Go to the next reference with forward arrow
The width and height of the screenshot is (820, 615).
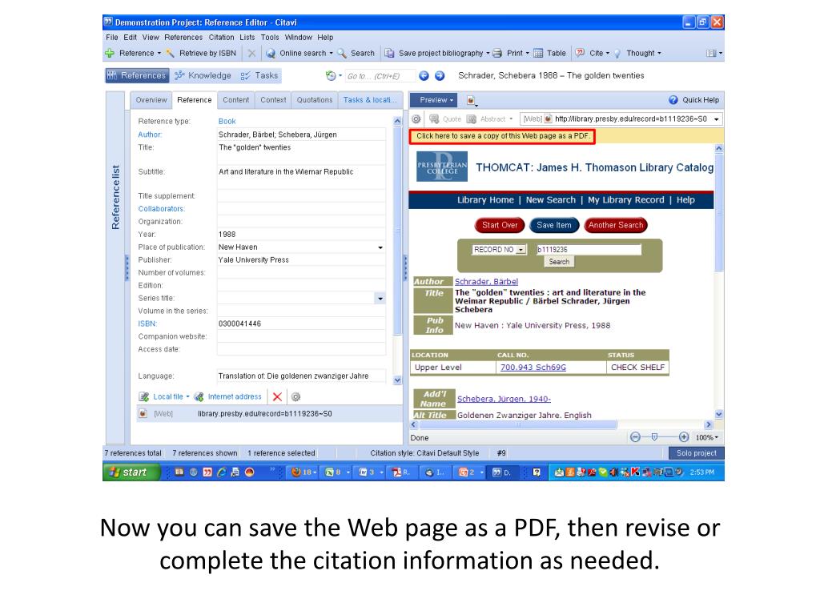[x=440, y=76]
